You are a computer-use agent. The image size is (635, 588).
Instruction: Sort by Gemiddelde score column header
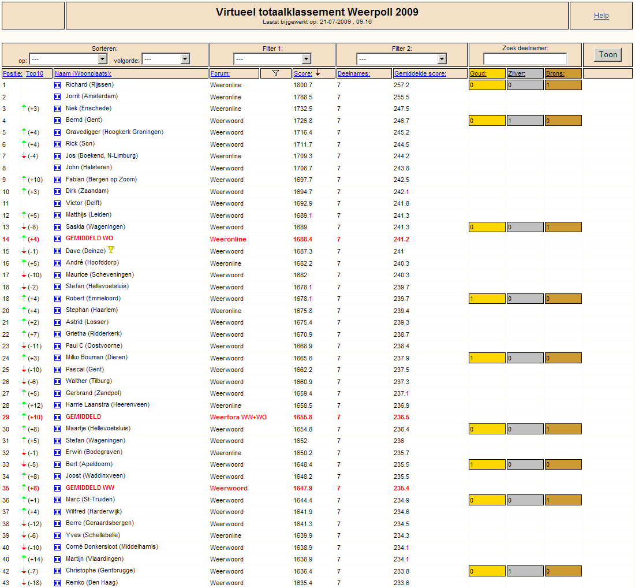[x=420, y=73]
